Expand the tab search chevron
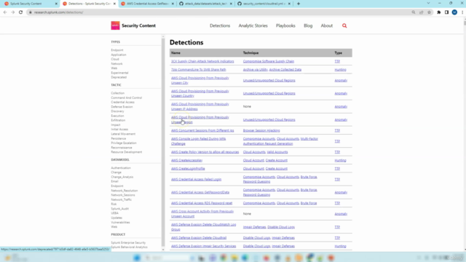Screen dimensions: 466x262 coord(428,3)
